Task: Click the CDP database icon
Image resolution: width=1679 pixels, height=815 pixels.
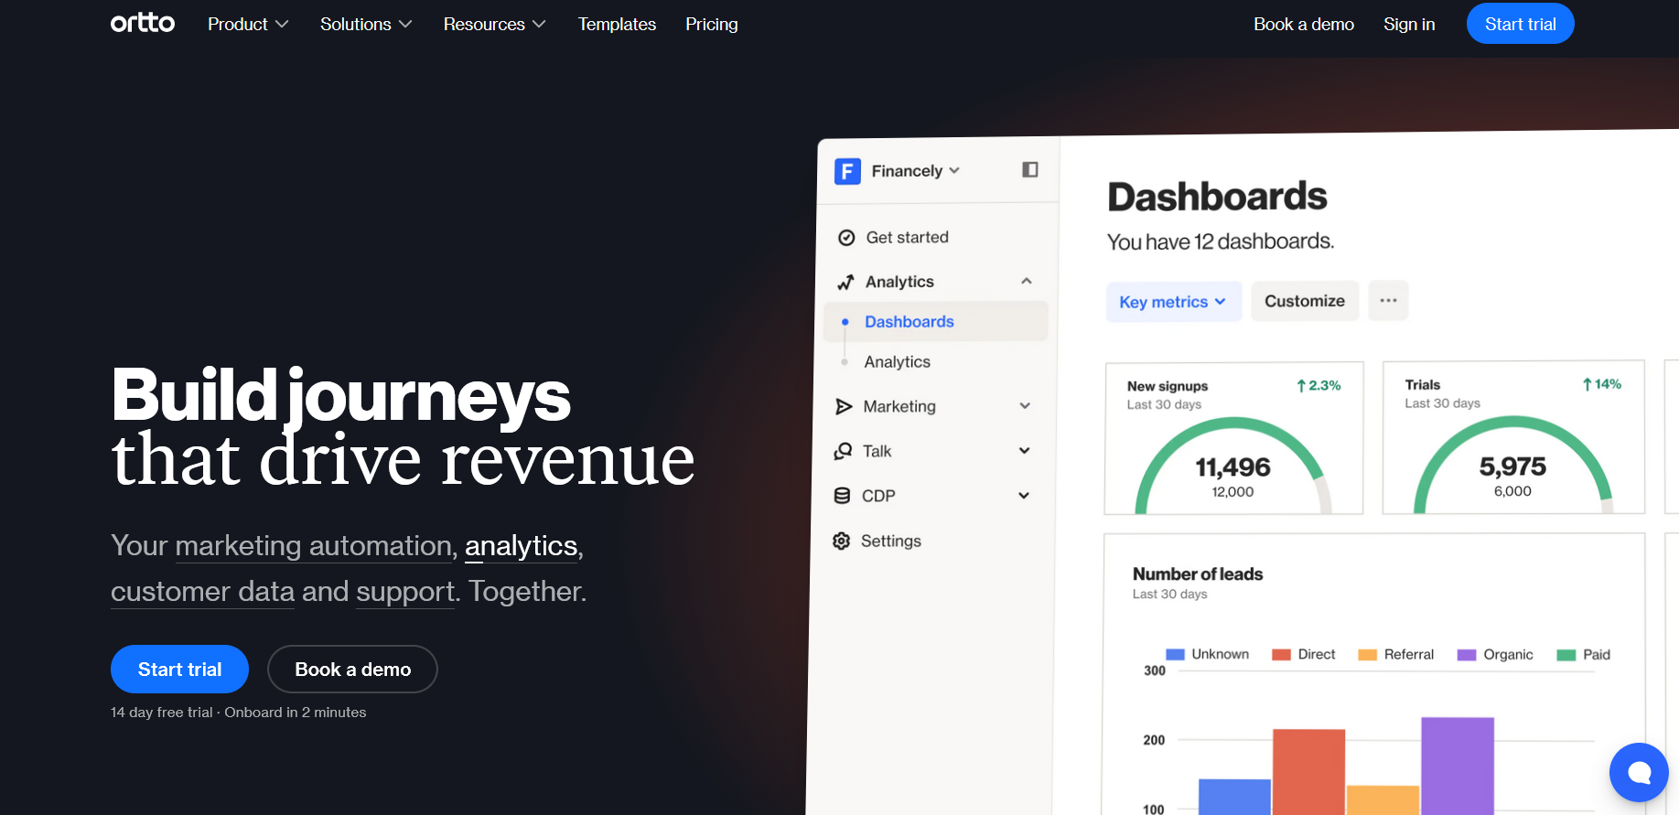Action: [842, 496]
